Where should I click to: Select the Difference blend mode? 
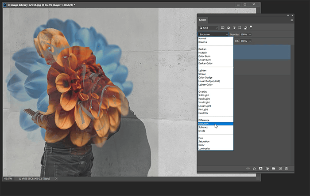tap(204, 120)
